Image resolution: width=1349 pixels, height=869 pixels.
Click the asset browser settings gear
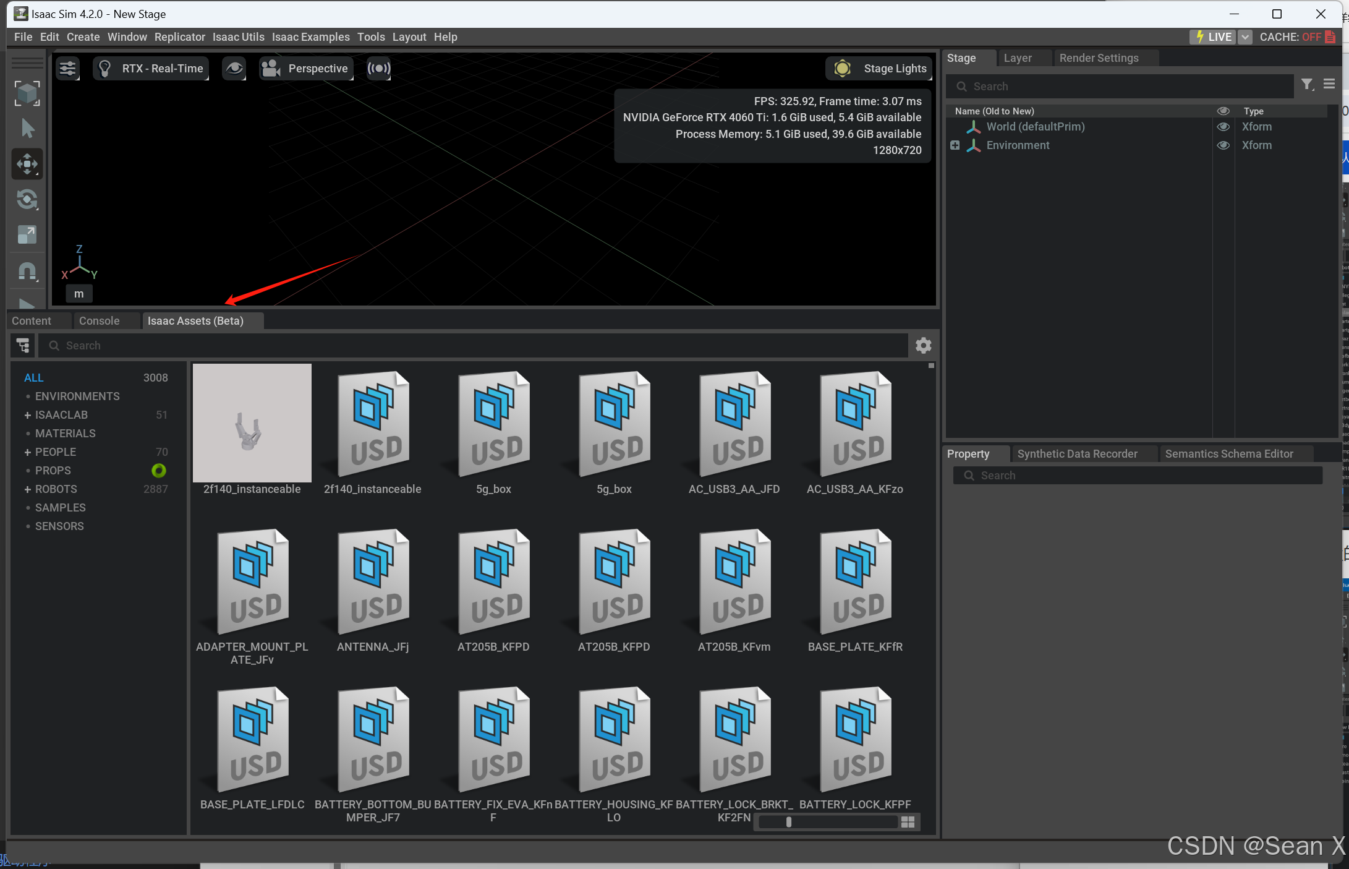tap(924, 346)
